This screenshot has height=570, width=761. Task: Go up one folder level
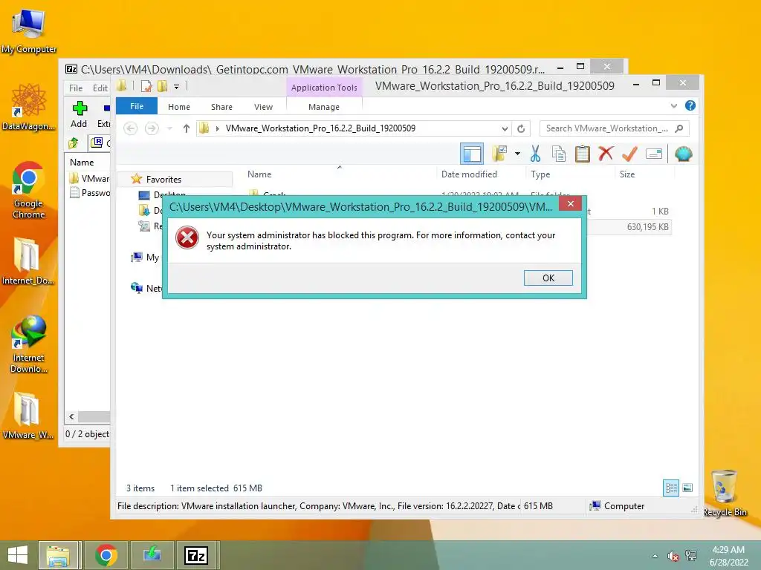187,128
